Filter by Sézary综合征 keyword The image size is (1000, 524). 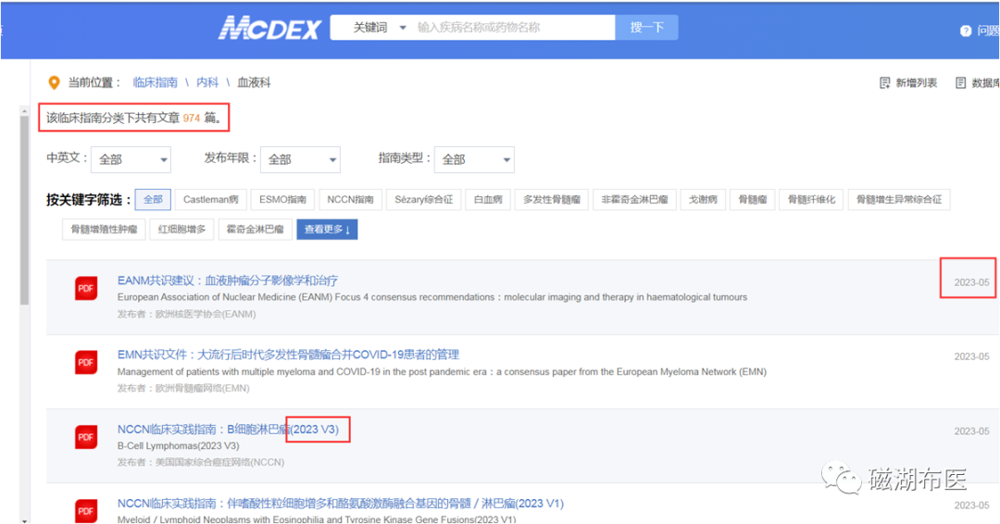[x=423, y=200]
